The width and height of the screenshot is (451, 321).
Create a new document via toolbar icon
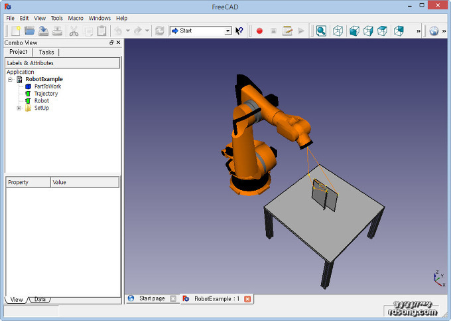[15, 31]
